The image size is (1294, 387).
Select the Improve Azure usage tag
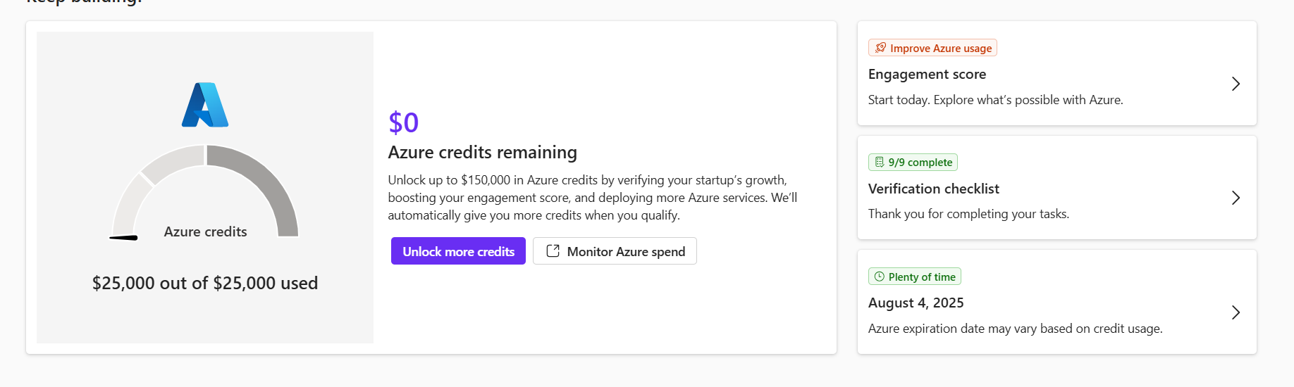[x=932, y=48]
